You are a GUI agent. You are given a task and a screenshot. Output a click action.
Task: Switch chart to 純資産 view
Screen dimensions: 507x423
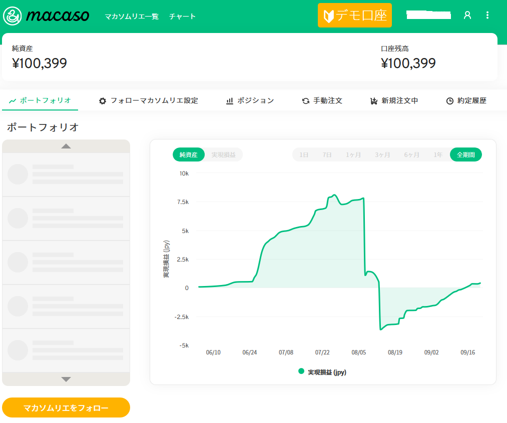pos(189,155)
